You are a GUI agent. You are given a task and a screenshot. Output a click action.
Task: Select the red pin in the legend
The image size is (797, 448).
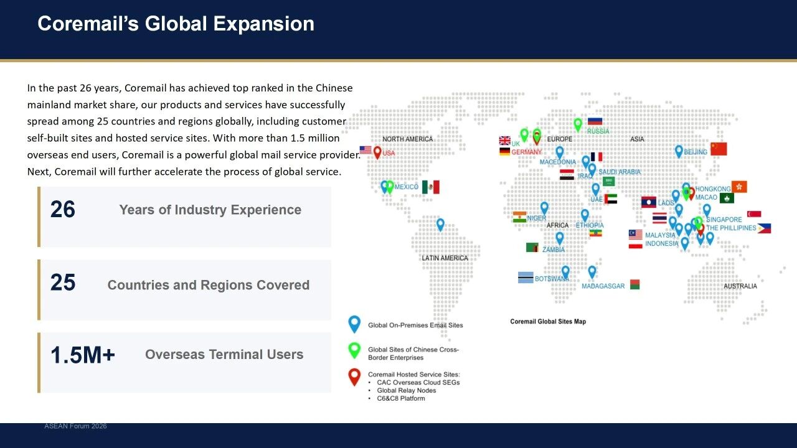click(354, 376)
